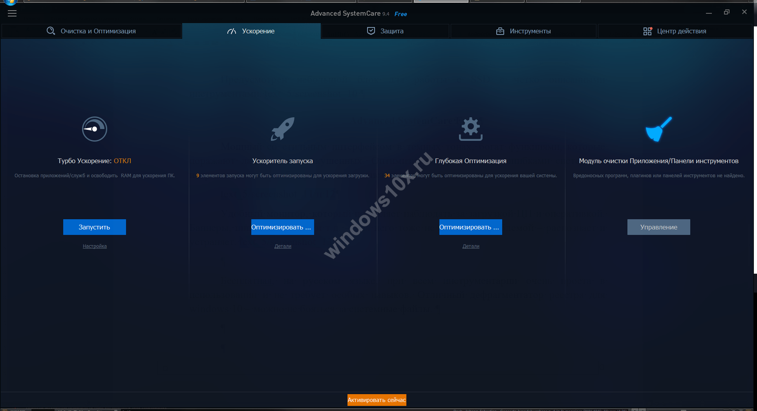This screenshot has width=757, height=411.
Task: Open the hamburger main menu
Action: coord(12,13)
